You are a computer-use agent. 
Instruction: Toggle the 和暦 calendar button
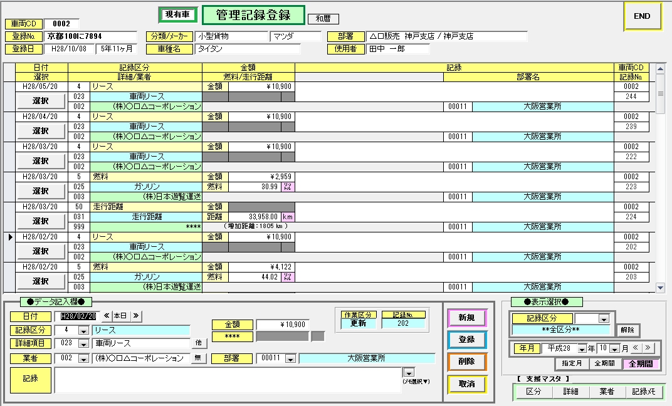click(323, 19)
